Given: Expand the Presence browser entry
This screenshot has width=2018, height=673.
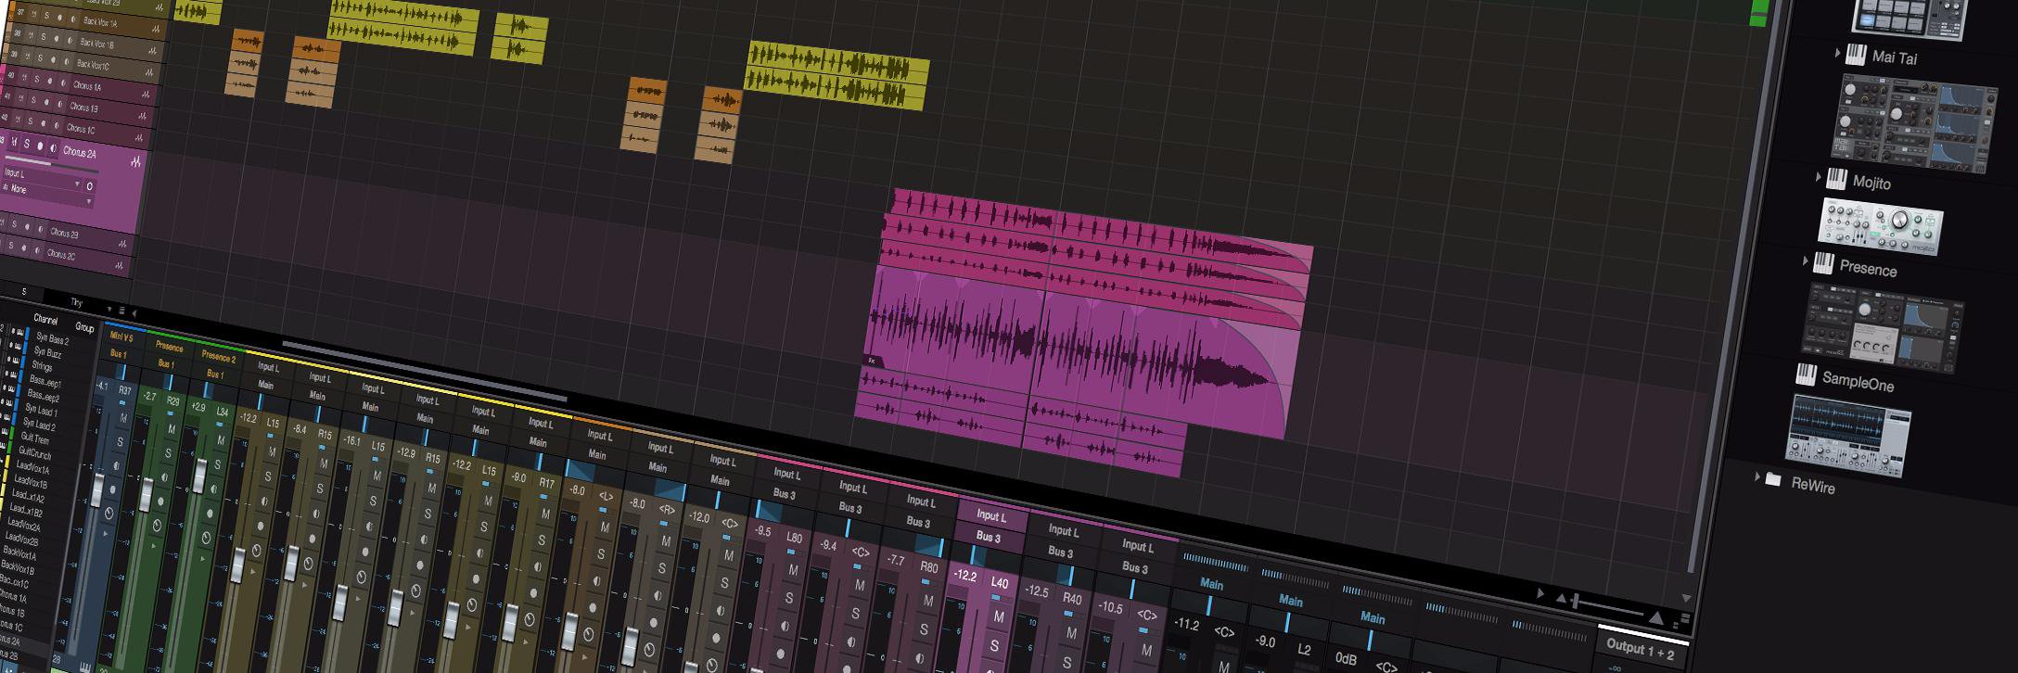Looking at the screenshot, I should coord(1805,260).
